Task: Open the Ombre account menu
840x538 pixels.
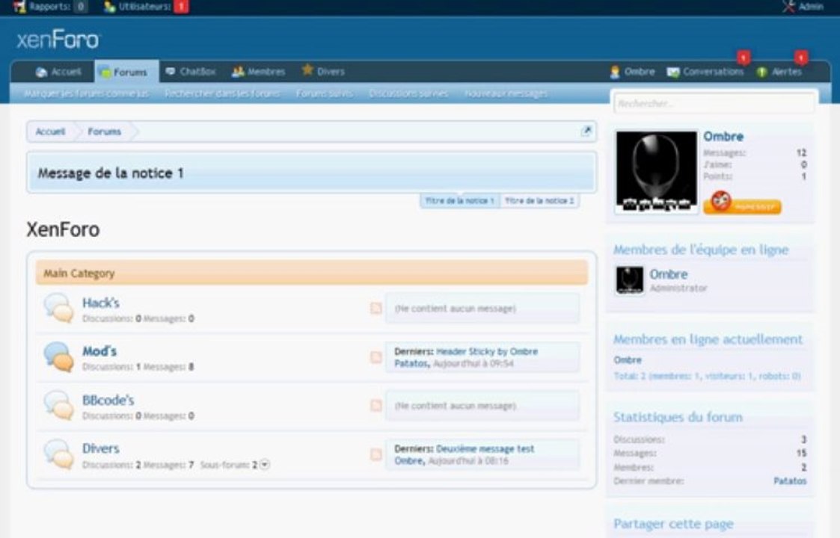Action: (x=632, y=72)
